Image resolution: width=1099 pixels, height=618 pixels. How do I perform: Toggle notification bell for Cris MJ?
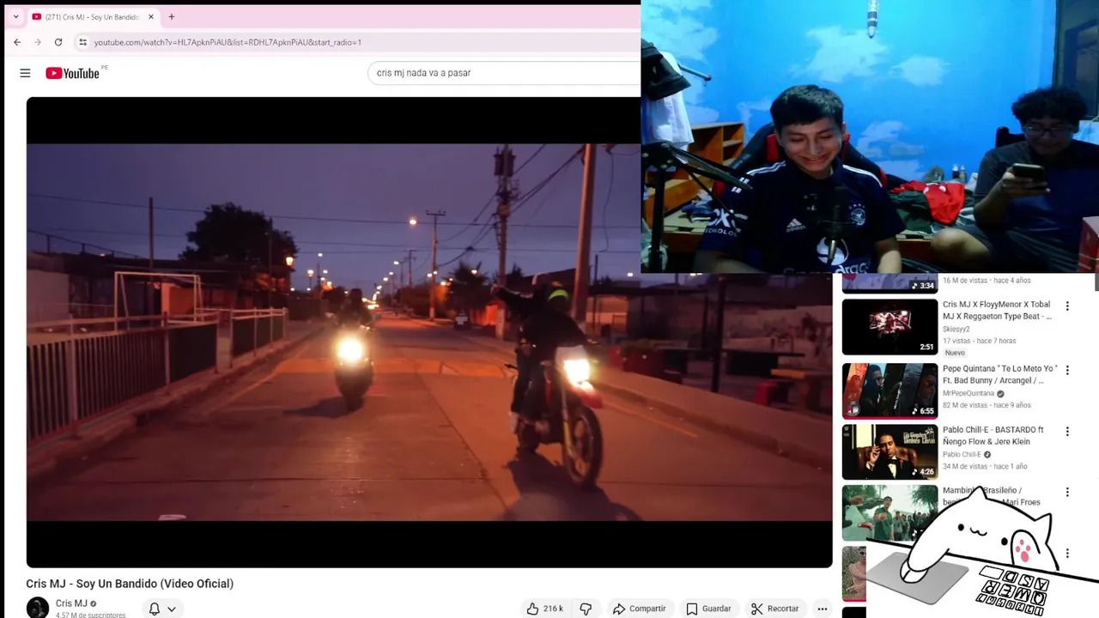tap(155, 609)
